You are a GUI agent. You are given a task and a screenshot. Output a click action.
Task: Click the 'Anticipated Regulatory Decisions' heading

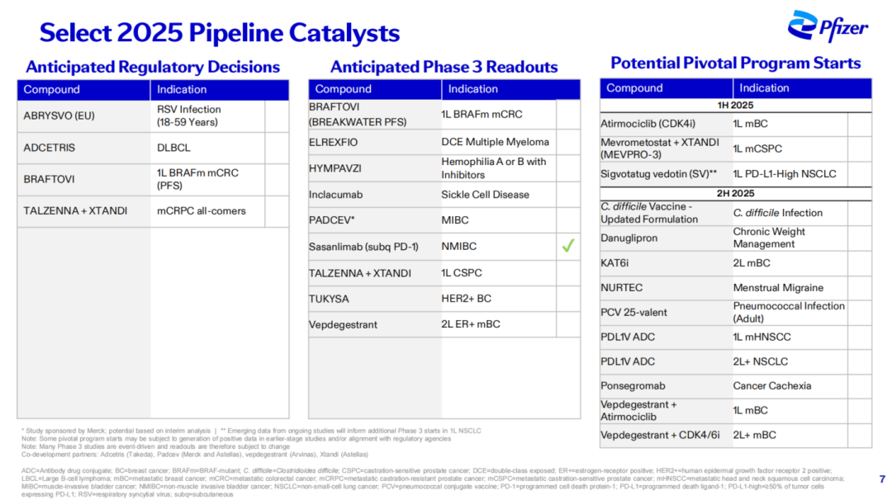coord(153,67)
